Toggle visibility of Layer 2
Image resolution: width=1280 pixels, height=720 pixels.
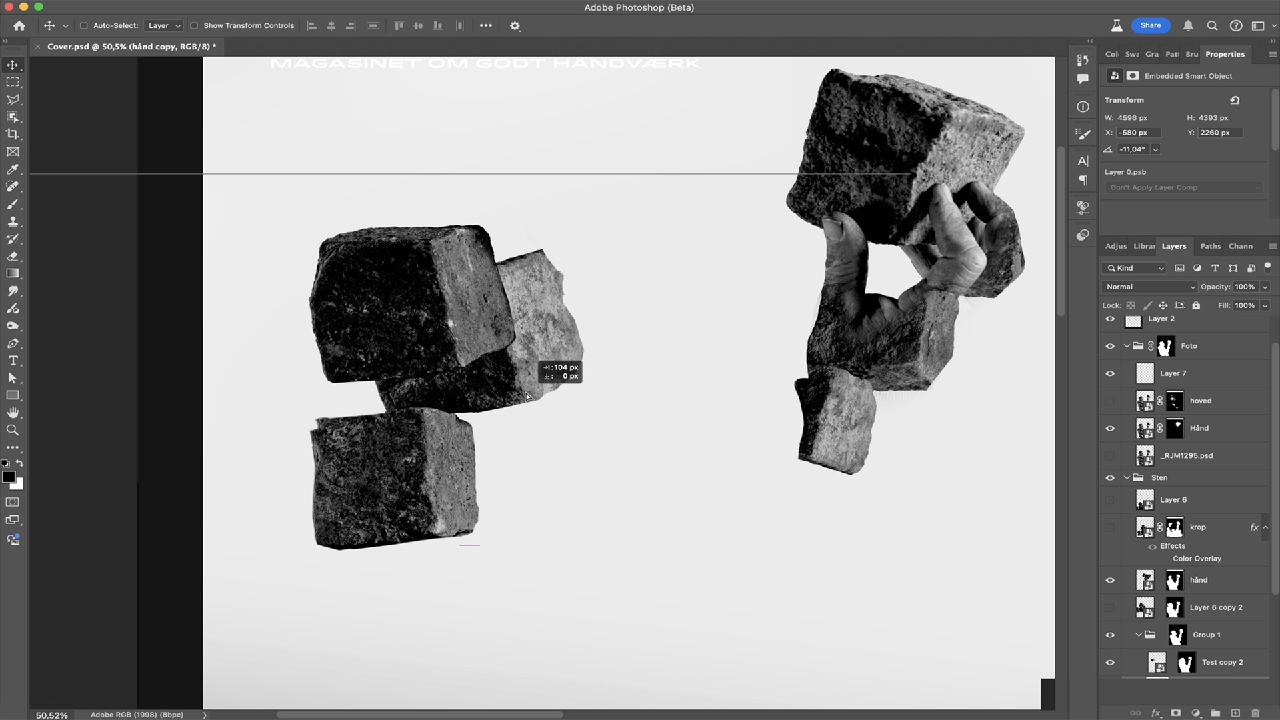[x=1110, y=319]
